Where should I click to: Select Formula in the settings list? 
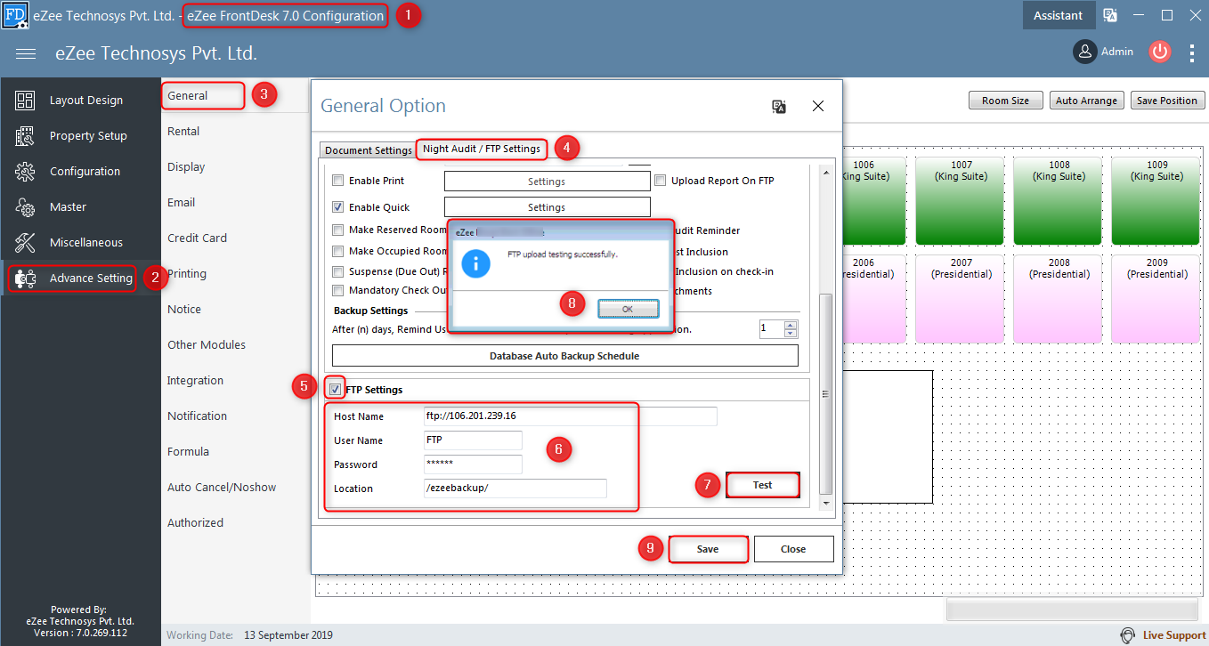click(x=188, y=452)
